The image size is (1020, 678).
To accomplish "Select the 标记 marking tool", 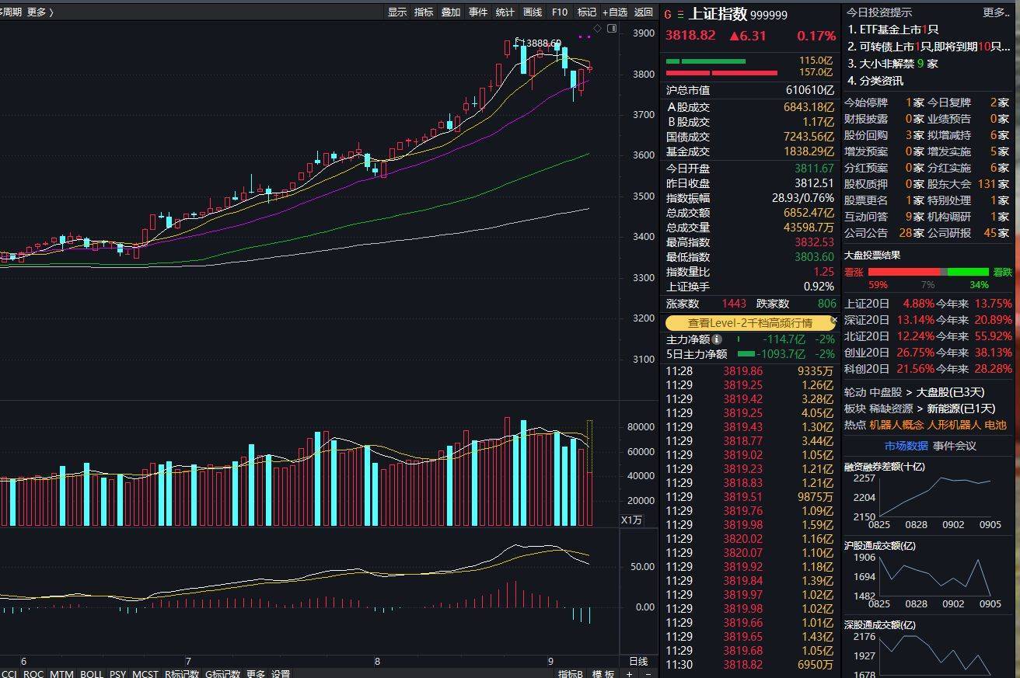I will tap(586, 12).
